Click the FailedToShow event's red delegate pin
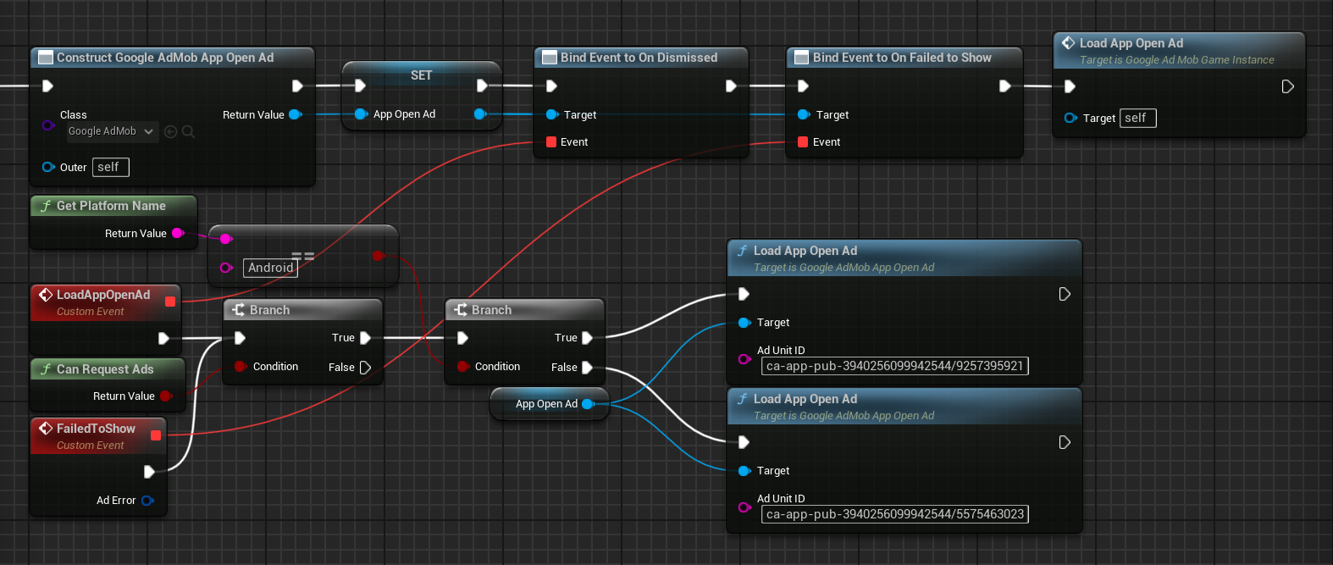The height and width of the screenshot is (565, 1333). click(x=156, y=435)
